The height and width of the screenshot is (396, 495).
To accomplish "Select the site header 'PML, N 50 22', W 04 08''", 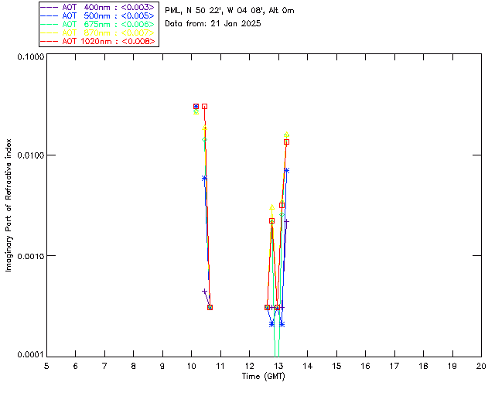I will pyautogui.click(x=215, y=10).
